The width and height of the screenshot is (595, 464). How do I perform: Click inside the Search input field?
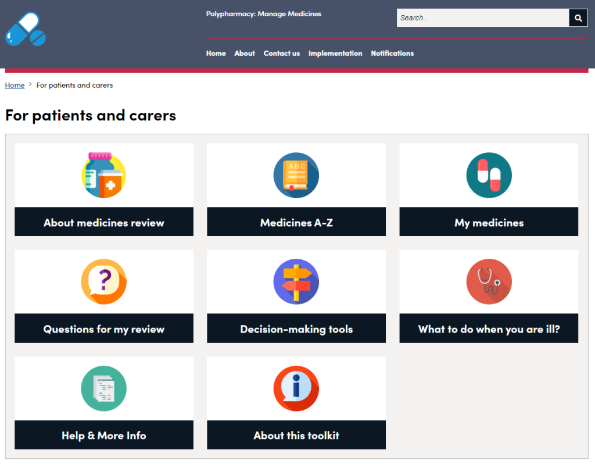coord(482,17)
